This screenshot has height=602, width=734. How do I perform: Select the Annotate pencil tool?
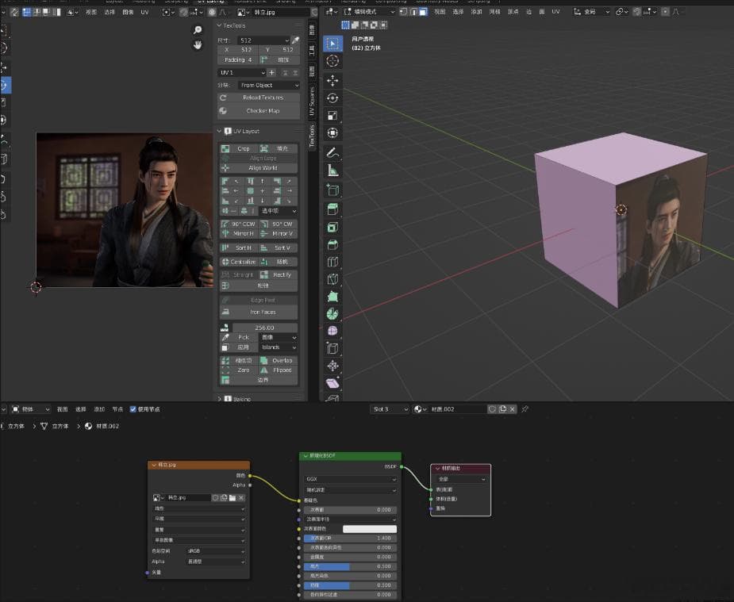[x=332, y=152]
